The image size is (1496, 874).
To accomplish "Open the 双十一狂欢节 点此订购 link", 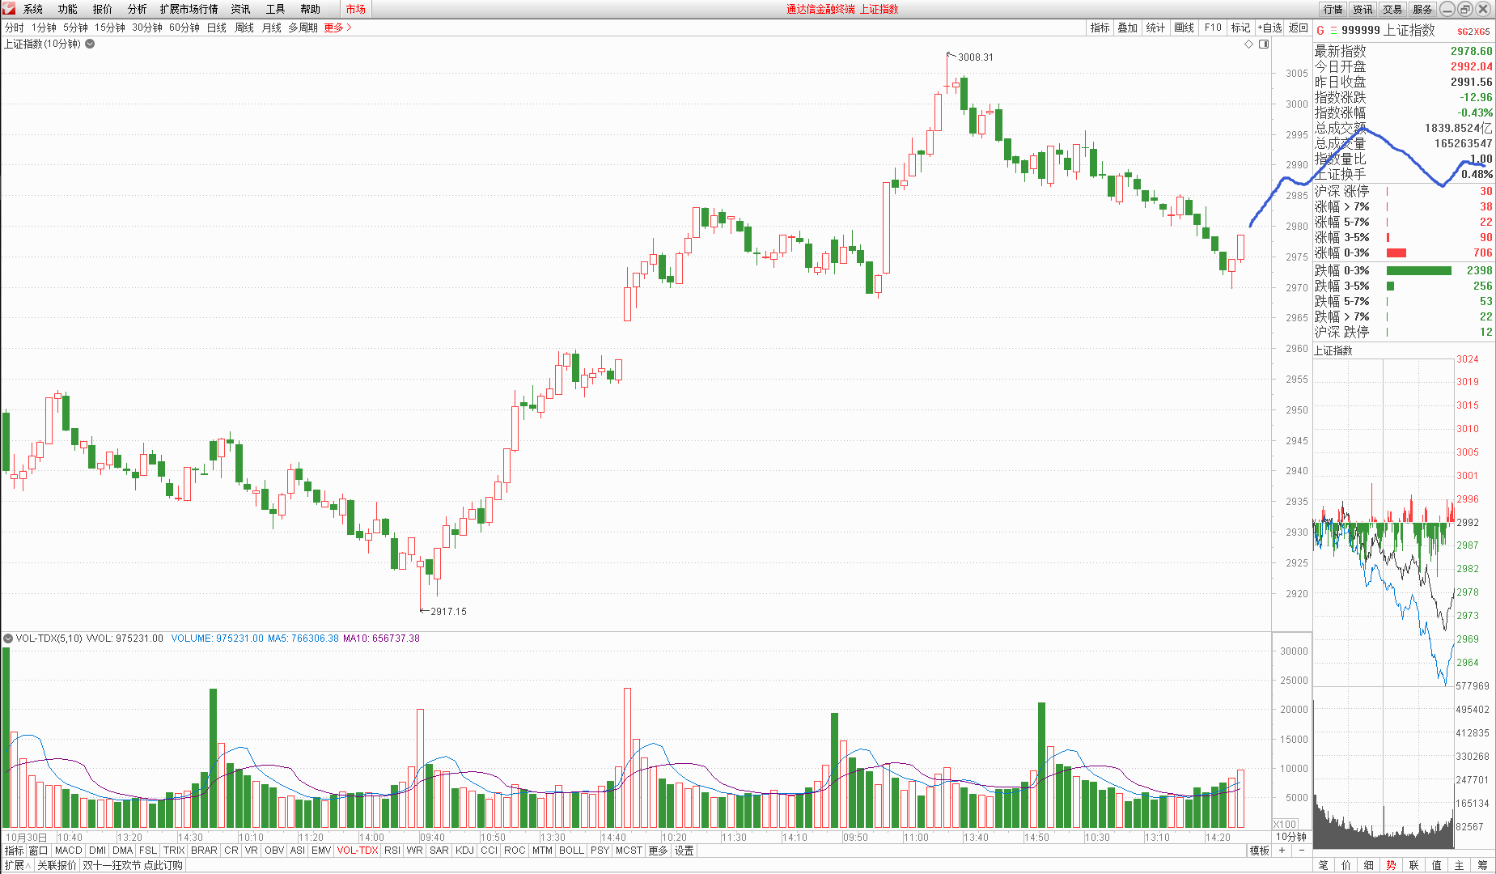I will coord(133,865).
